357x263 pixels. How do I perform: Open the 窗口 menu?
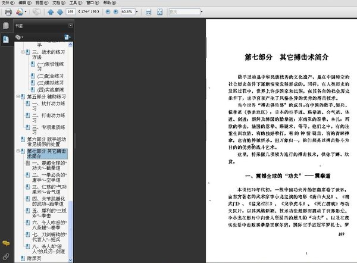click(93, 3)
